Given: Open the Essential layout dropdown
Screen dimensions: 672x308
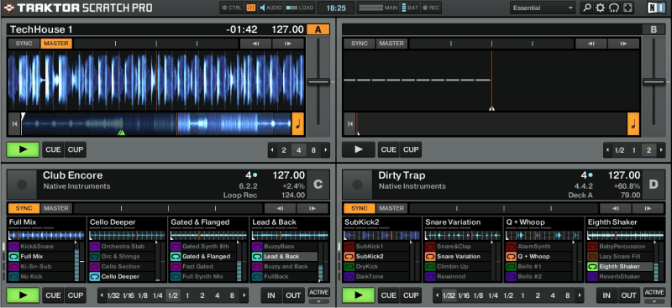Looking at the screenshot, I should coord(543,8).
